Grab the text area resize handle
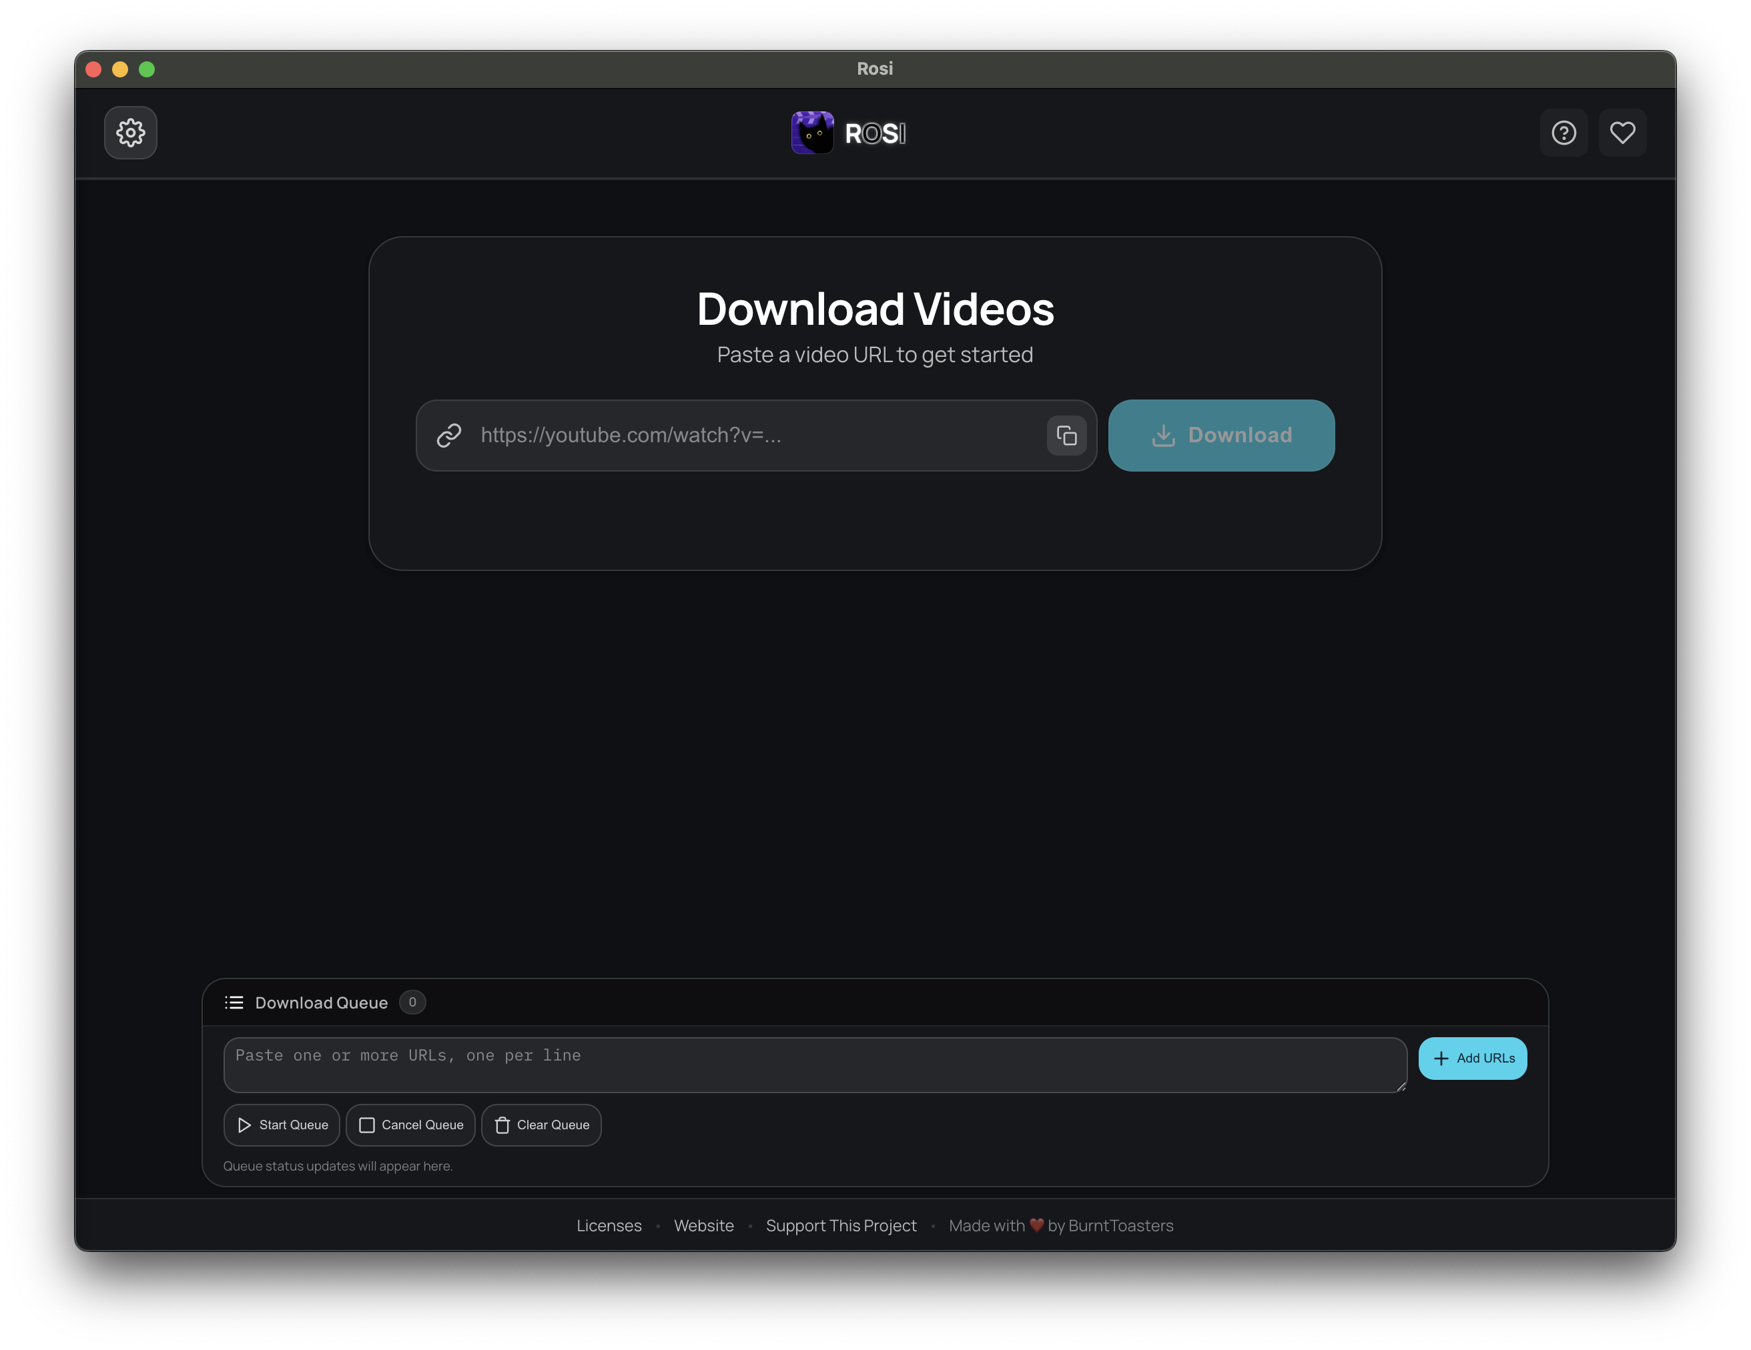This screenshot has width=1751, height=1350. 1401,1087
